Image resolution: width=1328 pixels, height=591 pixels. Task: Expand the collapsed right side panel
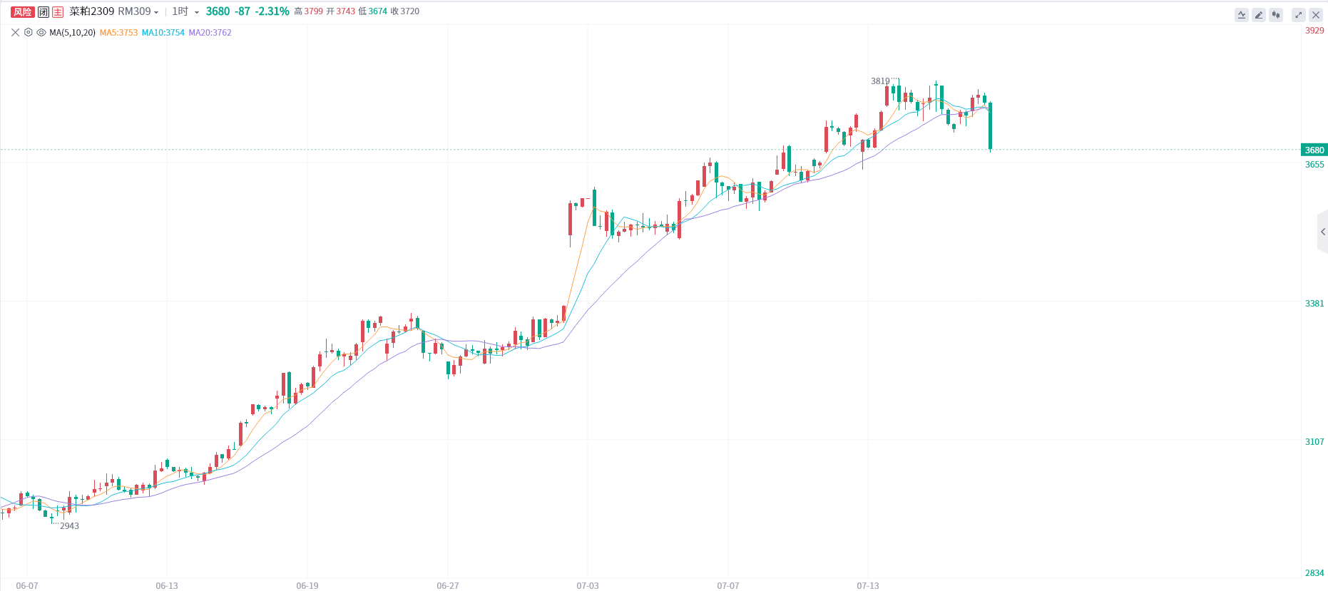[x=1322, y=232]
